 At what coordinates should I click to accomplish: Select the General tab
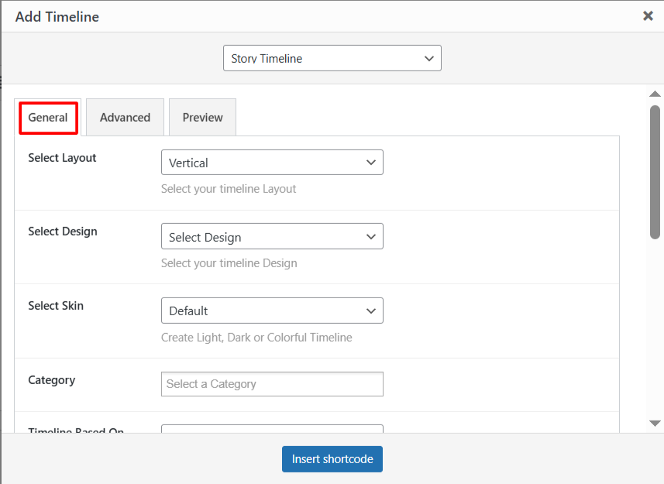click(x=47, y=117)
